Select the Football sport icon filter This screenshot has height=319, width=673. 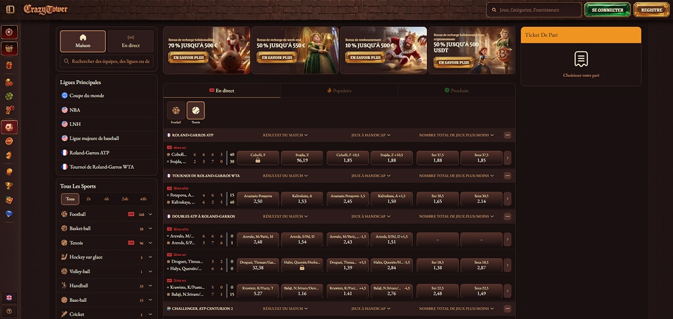click(176, 111)
